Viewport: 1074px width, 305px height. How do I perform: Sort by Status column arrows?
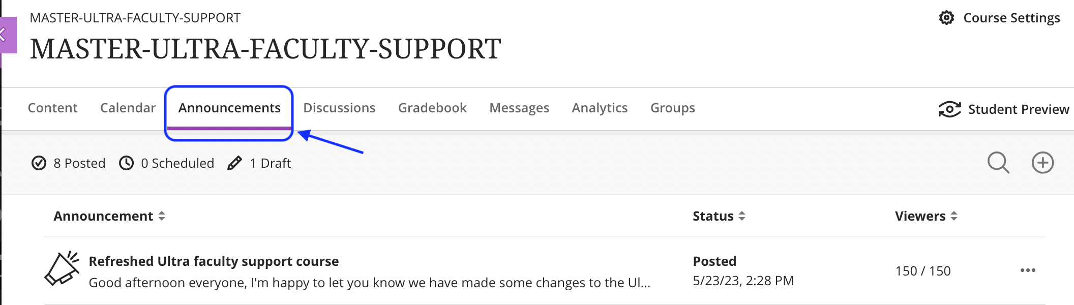(742, 216)
